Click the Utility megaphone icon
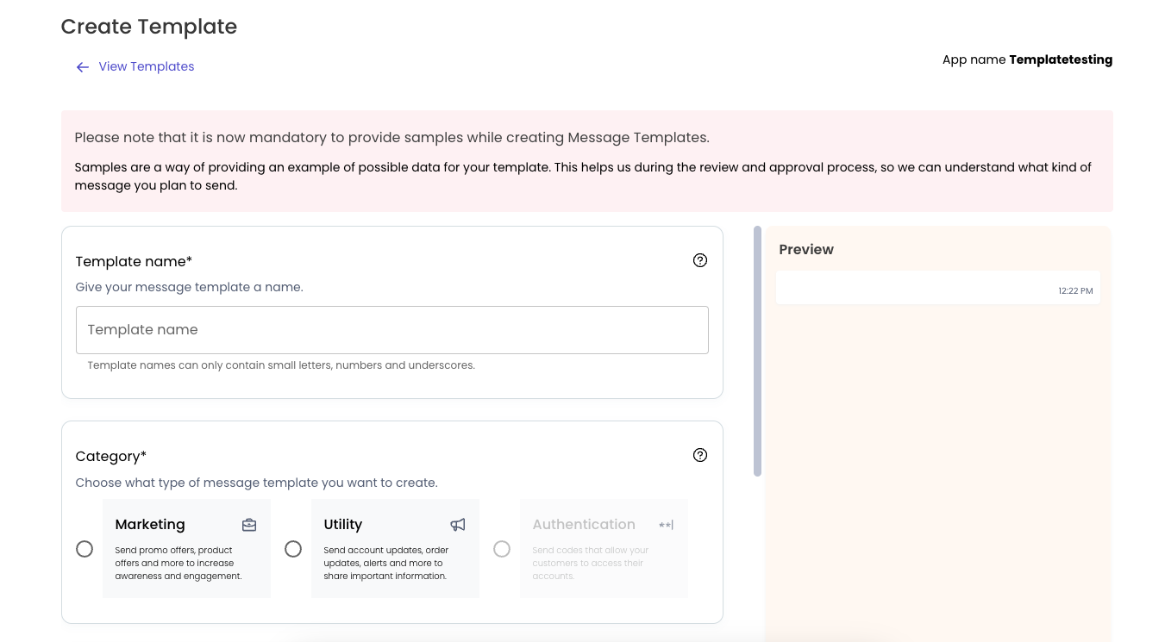The height and width of the screenshot is (642, 1165). click(x=458, y=525)
